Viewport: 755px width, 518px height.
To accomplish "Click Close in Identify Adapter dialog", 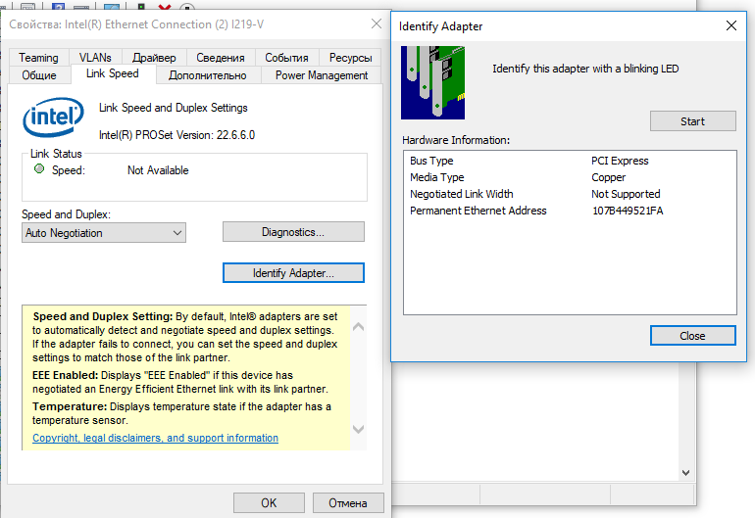I will pos(692,336).
